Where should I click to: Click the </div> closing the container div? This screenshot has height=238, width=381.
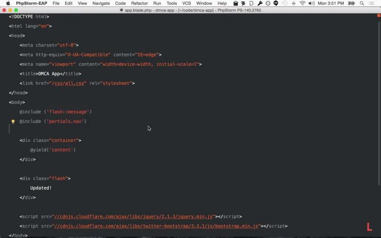(x=28, y=159)
